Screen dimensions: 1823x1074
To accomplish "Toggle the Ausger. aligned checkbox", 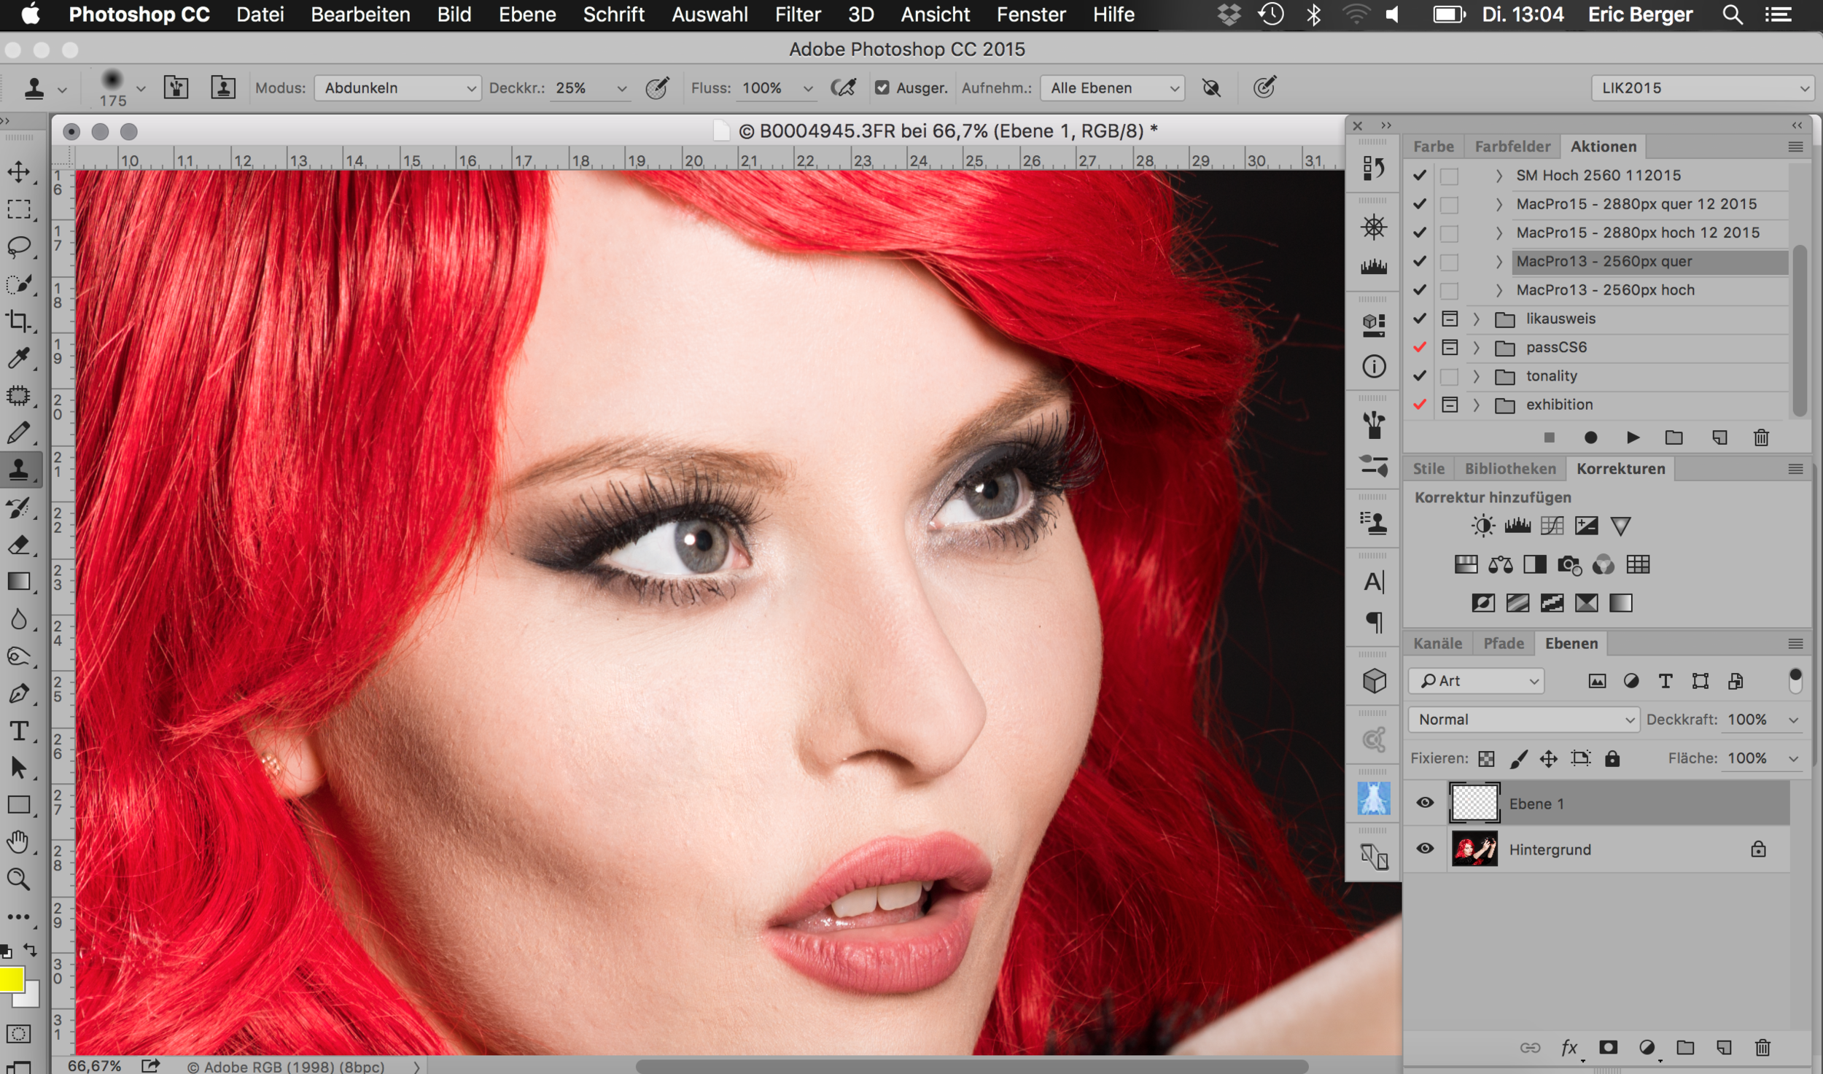I will [x=882, y=88].
